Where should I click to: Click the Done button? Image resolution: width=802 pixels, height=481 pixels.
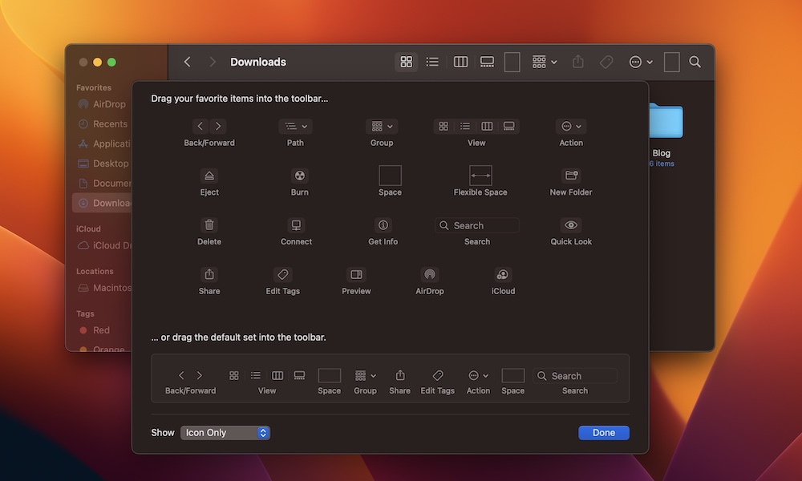(604, 432)
